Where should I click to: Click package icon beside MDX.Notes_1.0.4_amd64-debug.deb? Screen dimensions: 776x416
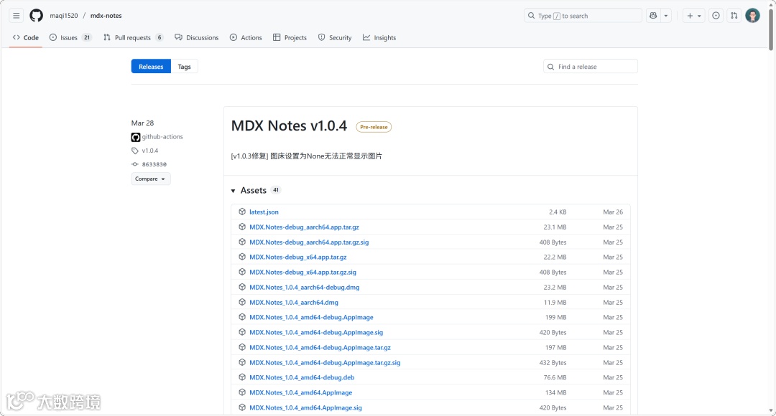coord(242,377)
